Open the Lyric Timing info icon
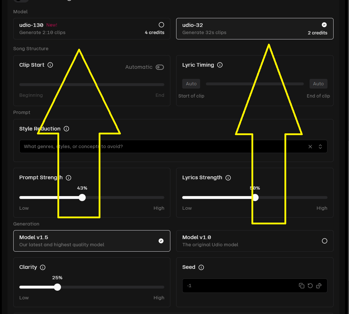This screenshot has height=314, width=349. (x=220, y=65)
